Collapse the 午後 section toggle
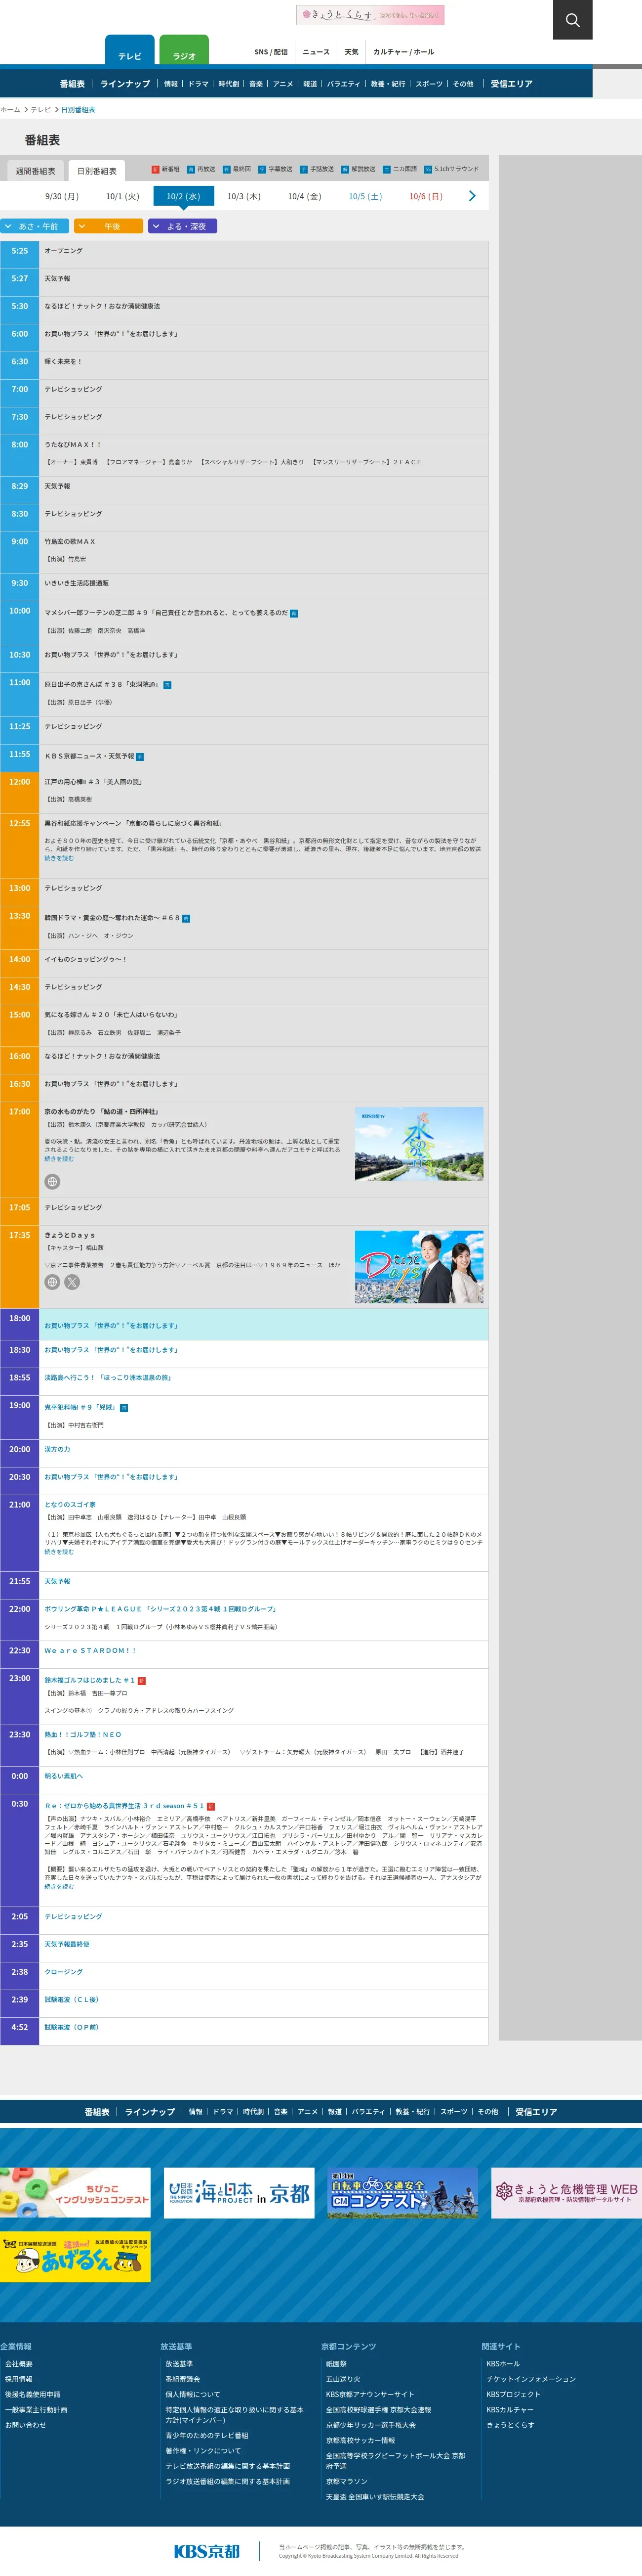 click(109, 226)
